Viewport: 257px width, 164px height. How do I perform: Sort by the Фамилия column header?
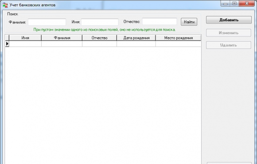point(62,38)
